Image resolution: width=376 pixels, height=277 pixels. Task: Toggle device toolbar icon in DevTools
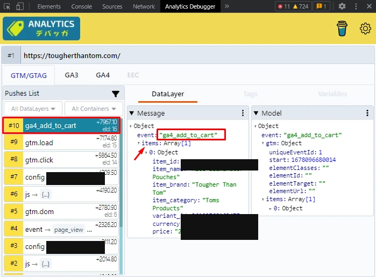coord(20,6)
